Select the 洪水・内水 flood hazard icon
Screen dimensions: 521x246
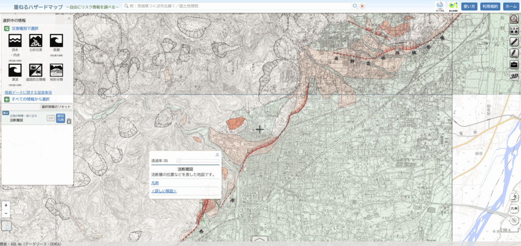coord(15,41)
